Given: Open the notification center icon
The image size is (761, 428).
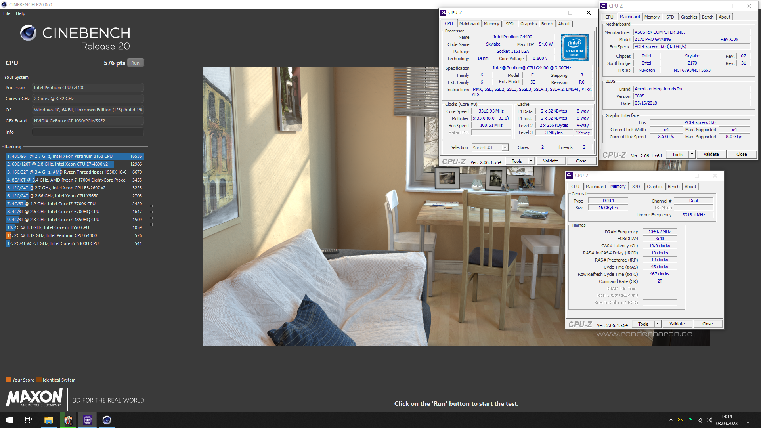Looking at the screenshot, I should pyautogui.click(x=748, y=420).
